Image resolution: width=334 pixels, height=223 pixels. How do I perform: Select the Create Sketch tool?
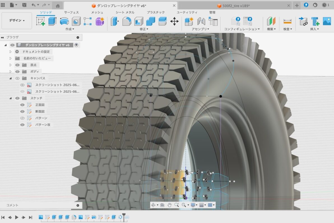click(41, 21)
